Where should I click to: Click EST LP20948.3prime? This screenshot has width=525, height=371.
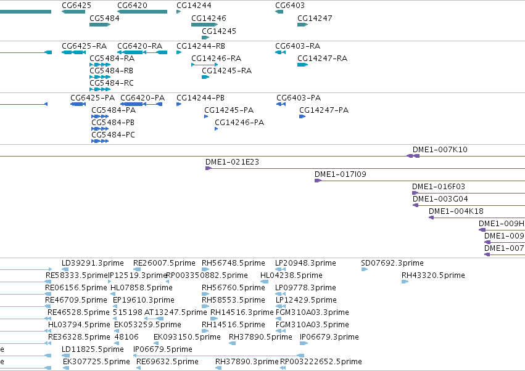click(x=306, y=263)
